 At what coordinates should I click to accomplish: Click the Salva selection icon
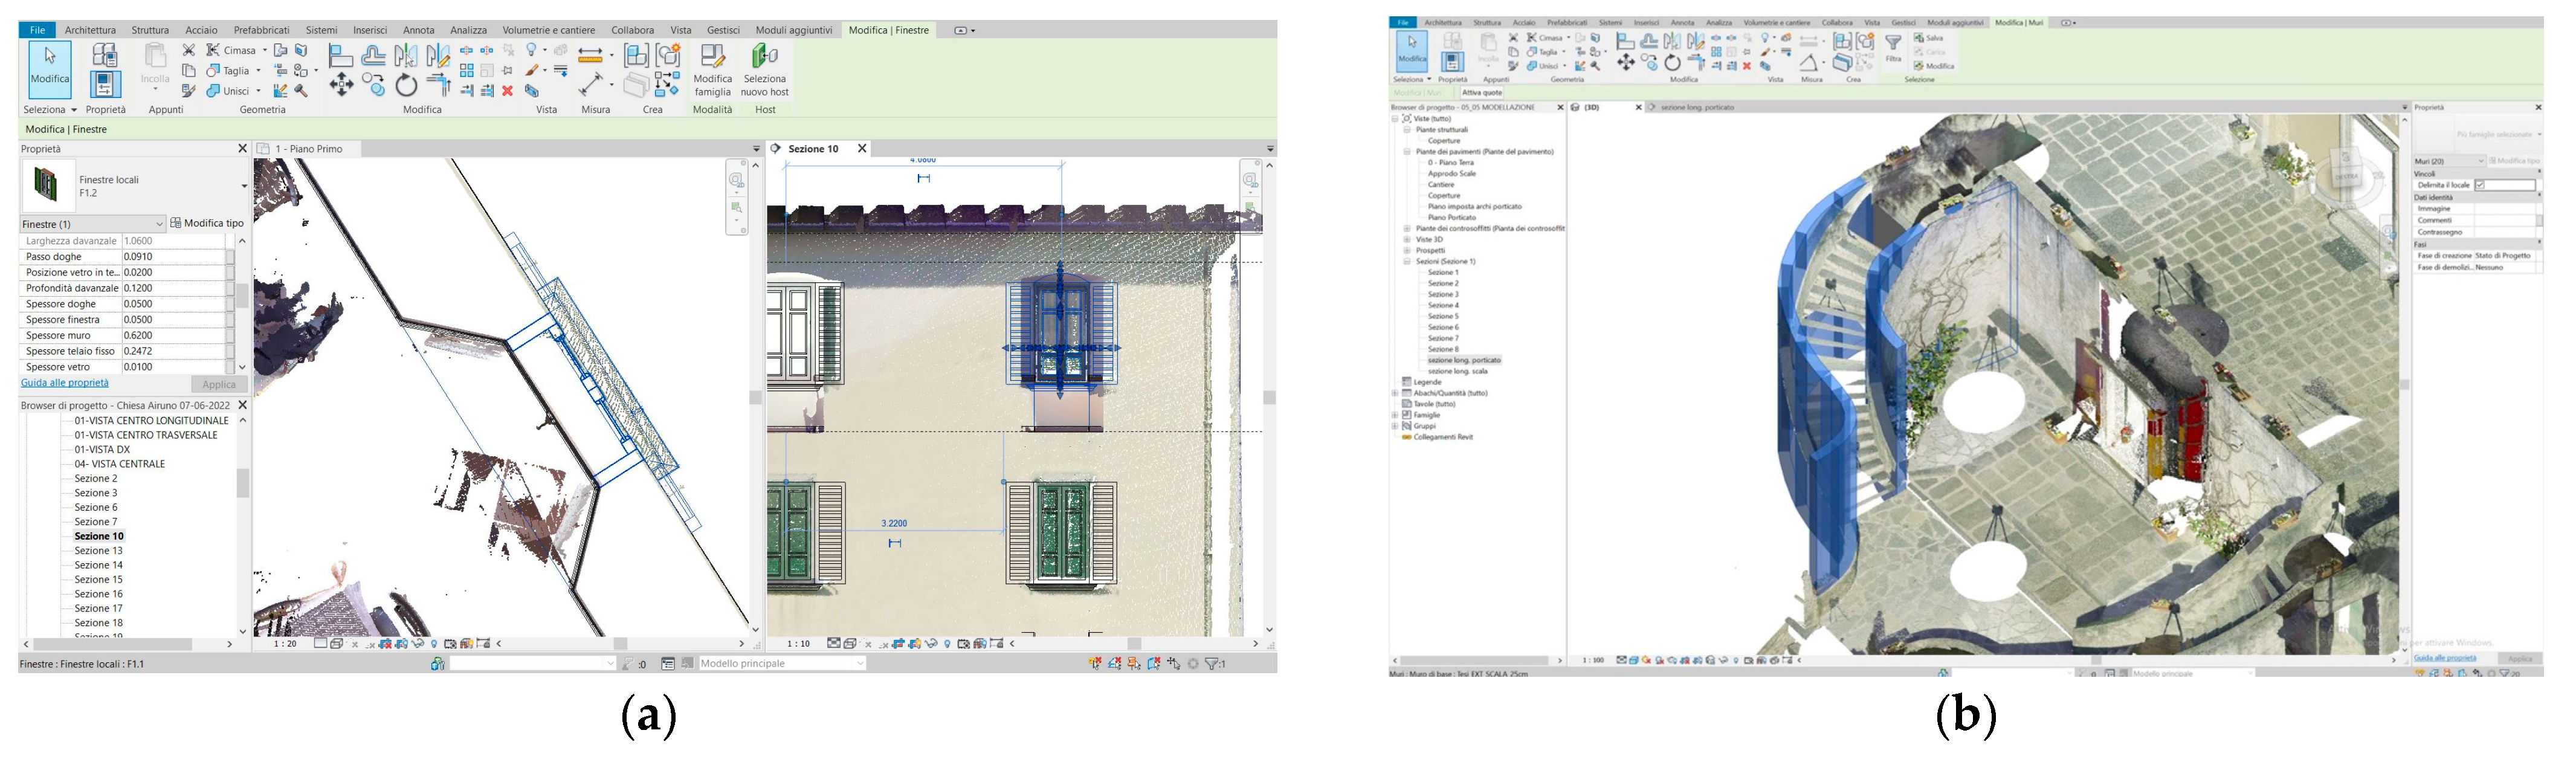click(x=1919, y=38)
